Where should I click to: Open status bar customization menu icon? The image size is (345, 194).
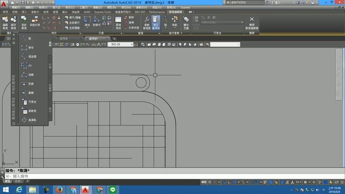342,182
